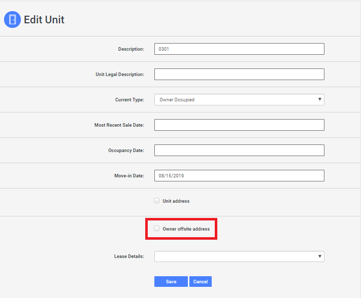Click the "Lease Details:" label
This screenshot has height=298, width=361.
tap(129, 256)
